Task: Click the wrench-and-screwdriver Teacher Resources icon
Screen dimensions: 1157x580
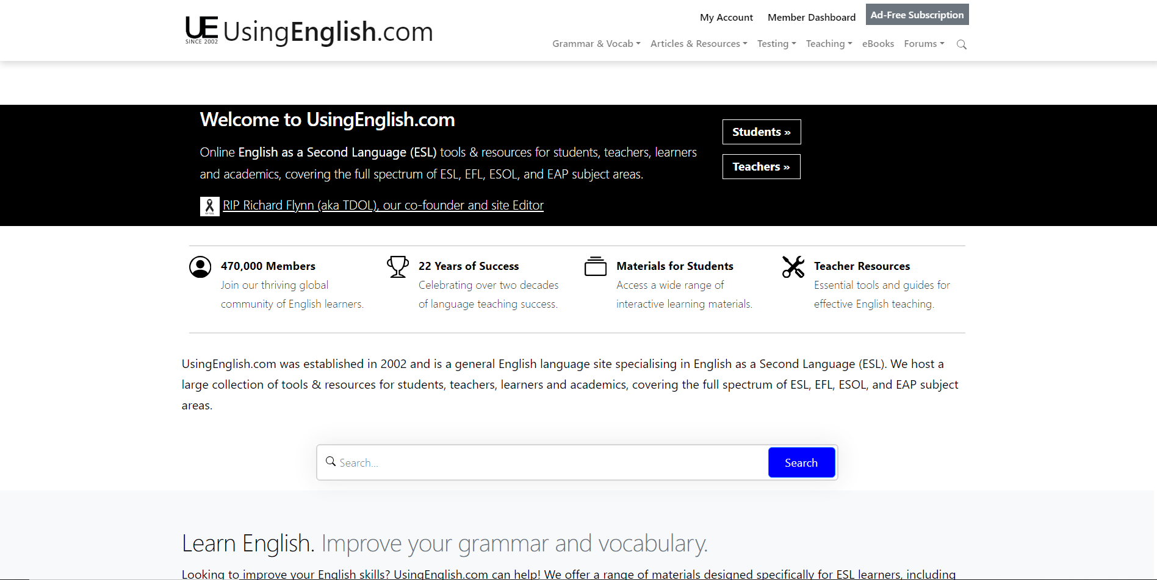Action: tap(793, 266)
